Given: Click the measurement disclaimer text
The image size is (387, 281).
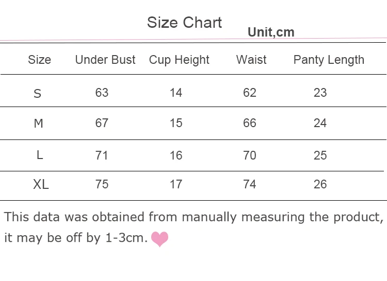Looking at the screenshot, I should [x=193, y=227].
